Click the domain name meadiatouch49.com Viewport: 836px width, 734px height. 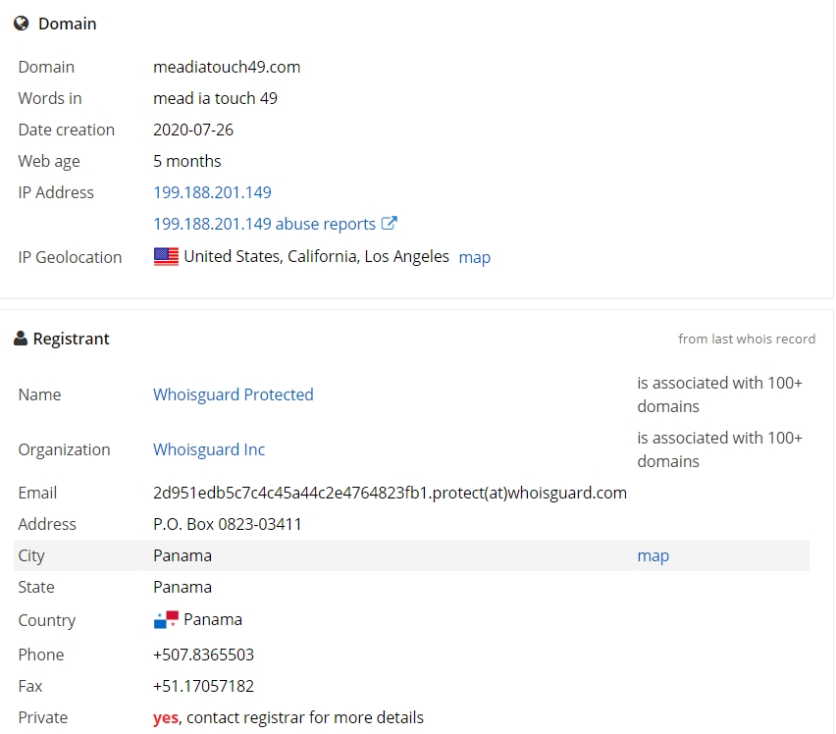pos(227,67)
